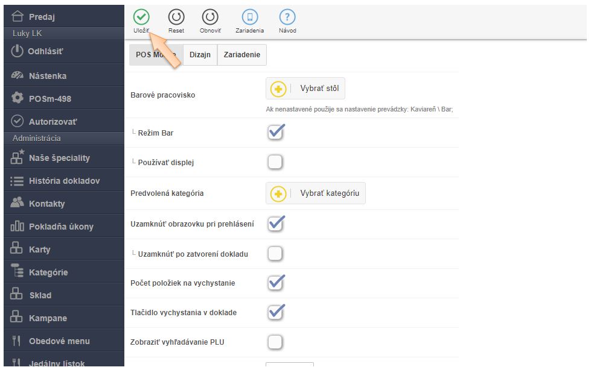Uncheck Tlačidlo vychystania v doklade
This screenshot has width=591, height=370.
point(275,313)
